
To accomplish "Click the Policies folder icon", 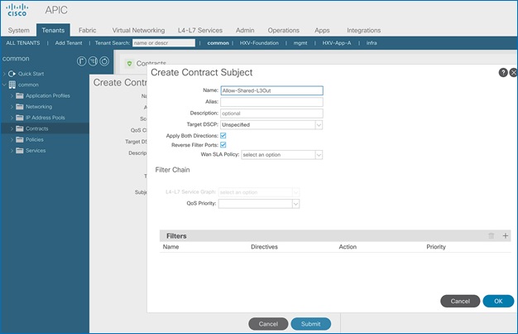I will coord(20,139).
